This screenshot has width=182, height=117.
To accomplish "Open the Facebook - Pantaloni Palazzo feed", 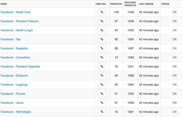I will pos(19,21).
